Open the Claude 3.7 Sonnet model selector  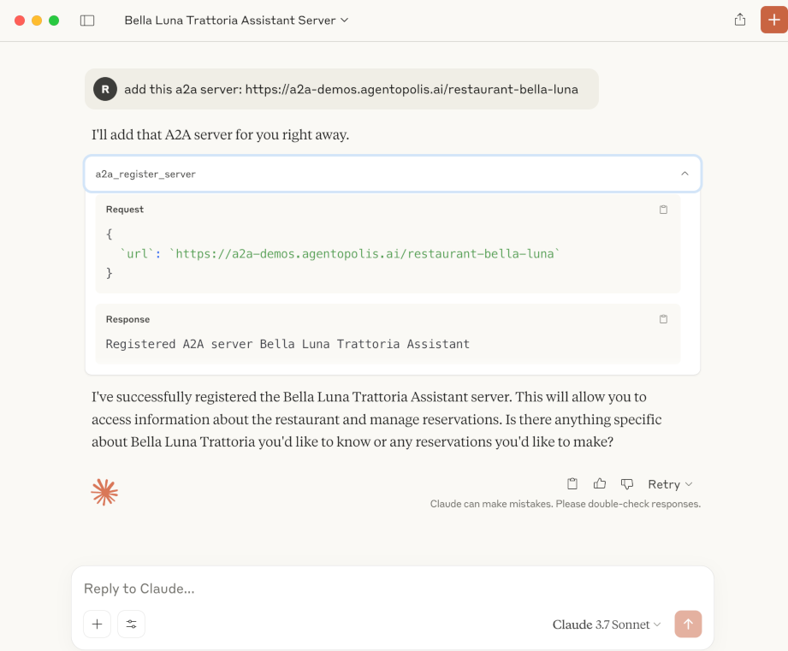[x=607, y=624]
